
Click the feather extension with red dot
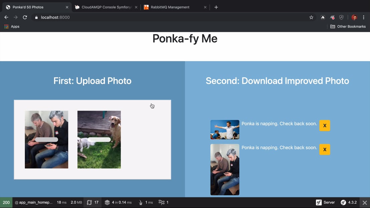(332, 17)
